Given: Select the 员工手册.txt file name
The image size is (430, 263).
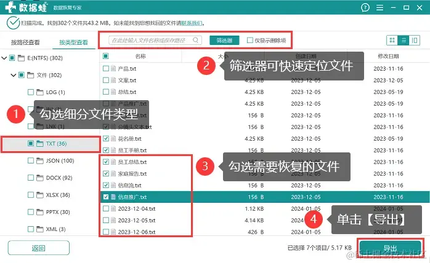Looking at the screenshot, I should pos(132,151).
